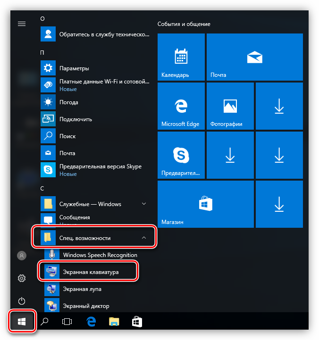Click the letter П group header
Viewport: 319px width, 340px height.
tap(42, 52)
